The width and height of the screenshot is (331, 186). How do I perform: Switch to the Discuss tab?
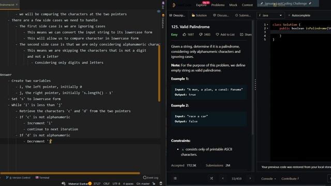221,15
